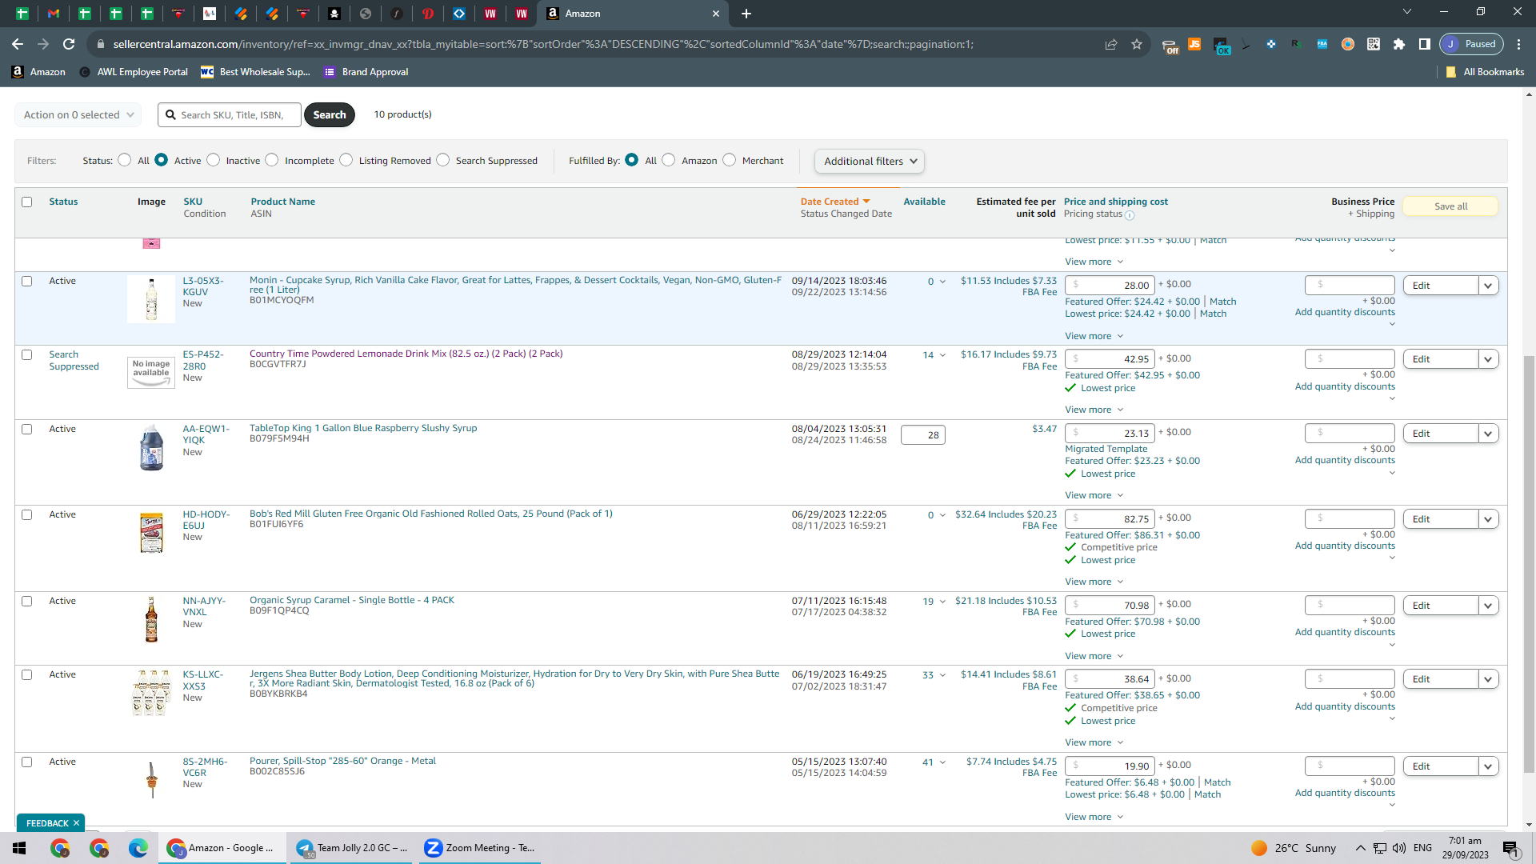Open the Pinterest pinned tab

coord(428,14)
